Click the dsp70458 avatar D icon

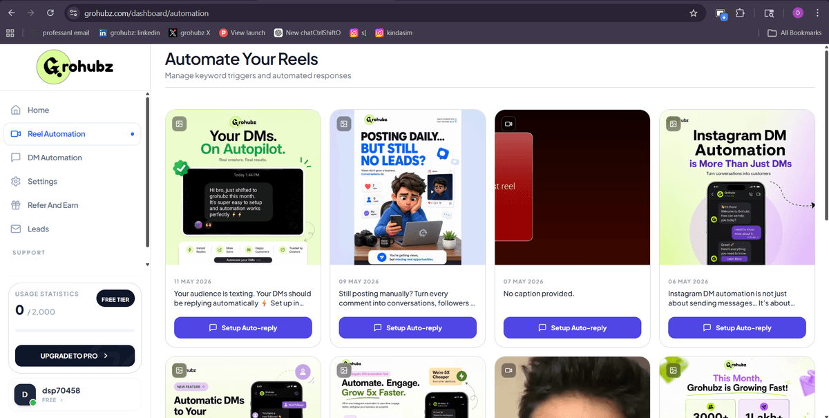25,395
